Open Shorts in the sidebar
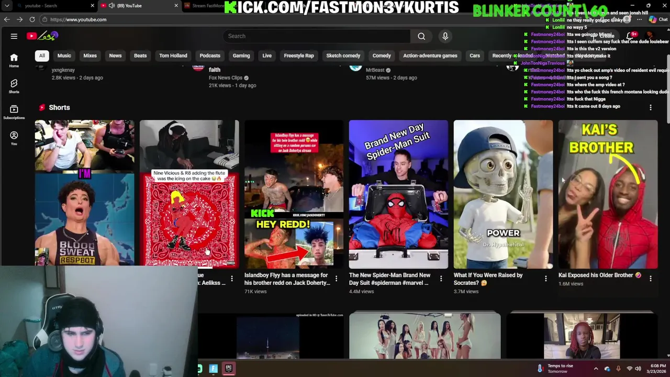This screenshot has width=670, height=377. tap(14, 86)
